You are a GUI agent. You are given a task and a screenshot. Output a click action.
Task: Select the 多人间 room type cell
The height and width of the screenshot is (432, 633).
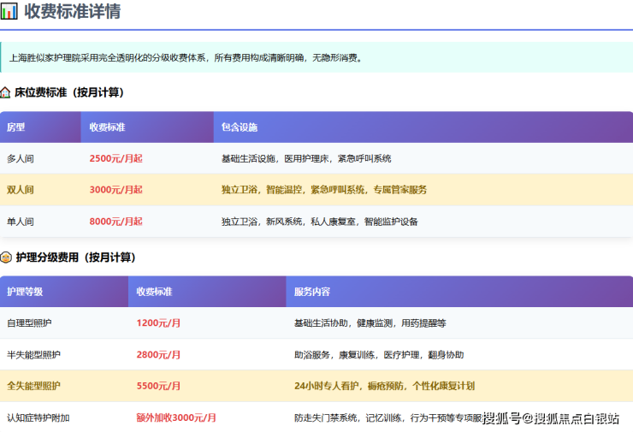21,158
